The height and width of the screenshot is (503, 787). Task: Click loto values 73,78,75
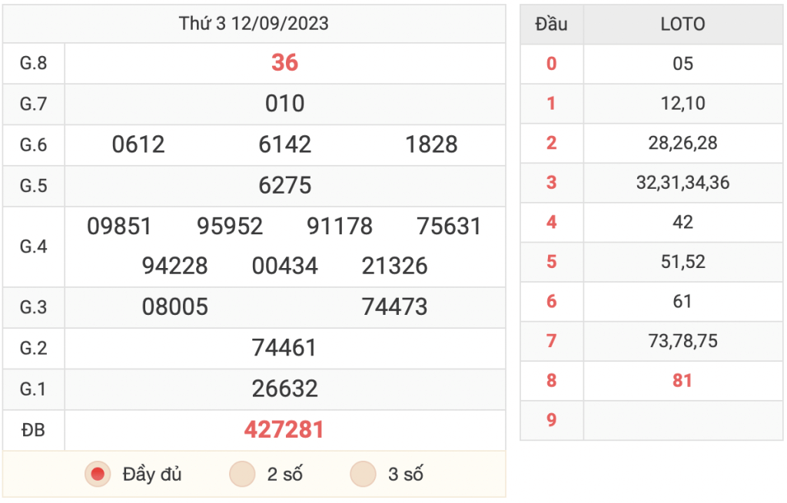pos(682,341)
